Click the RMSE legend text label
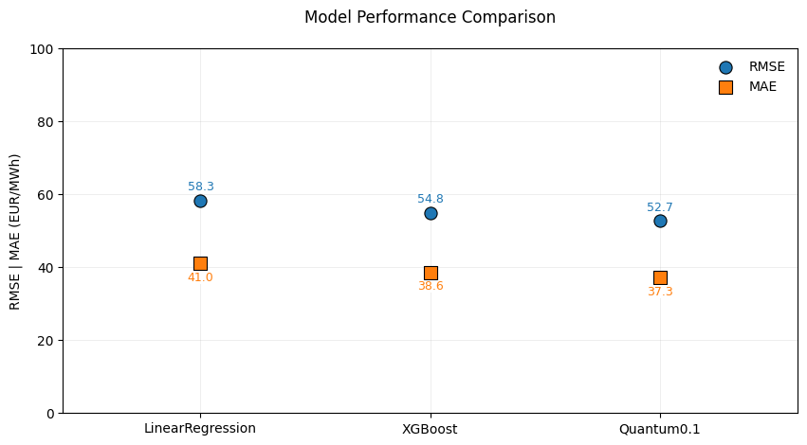Image resolution: width=807 pixels, height=445 pixels. click(x=766, y=67)
